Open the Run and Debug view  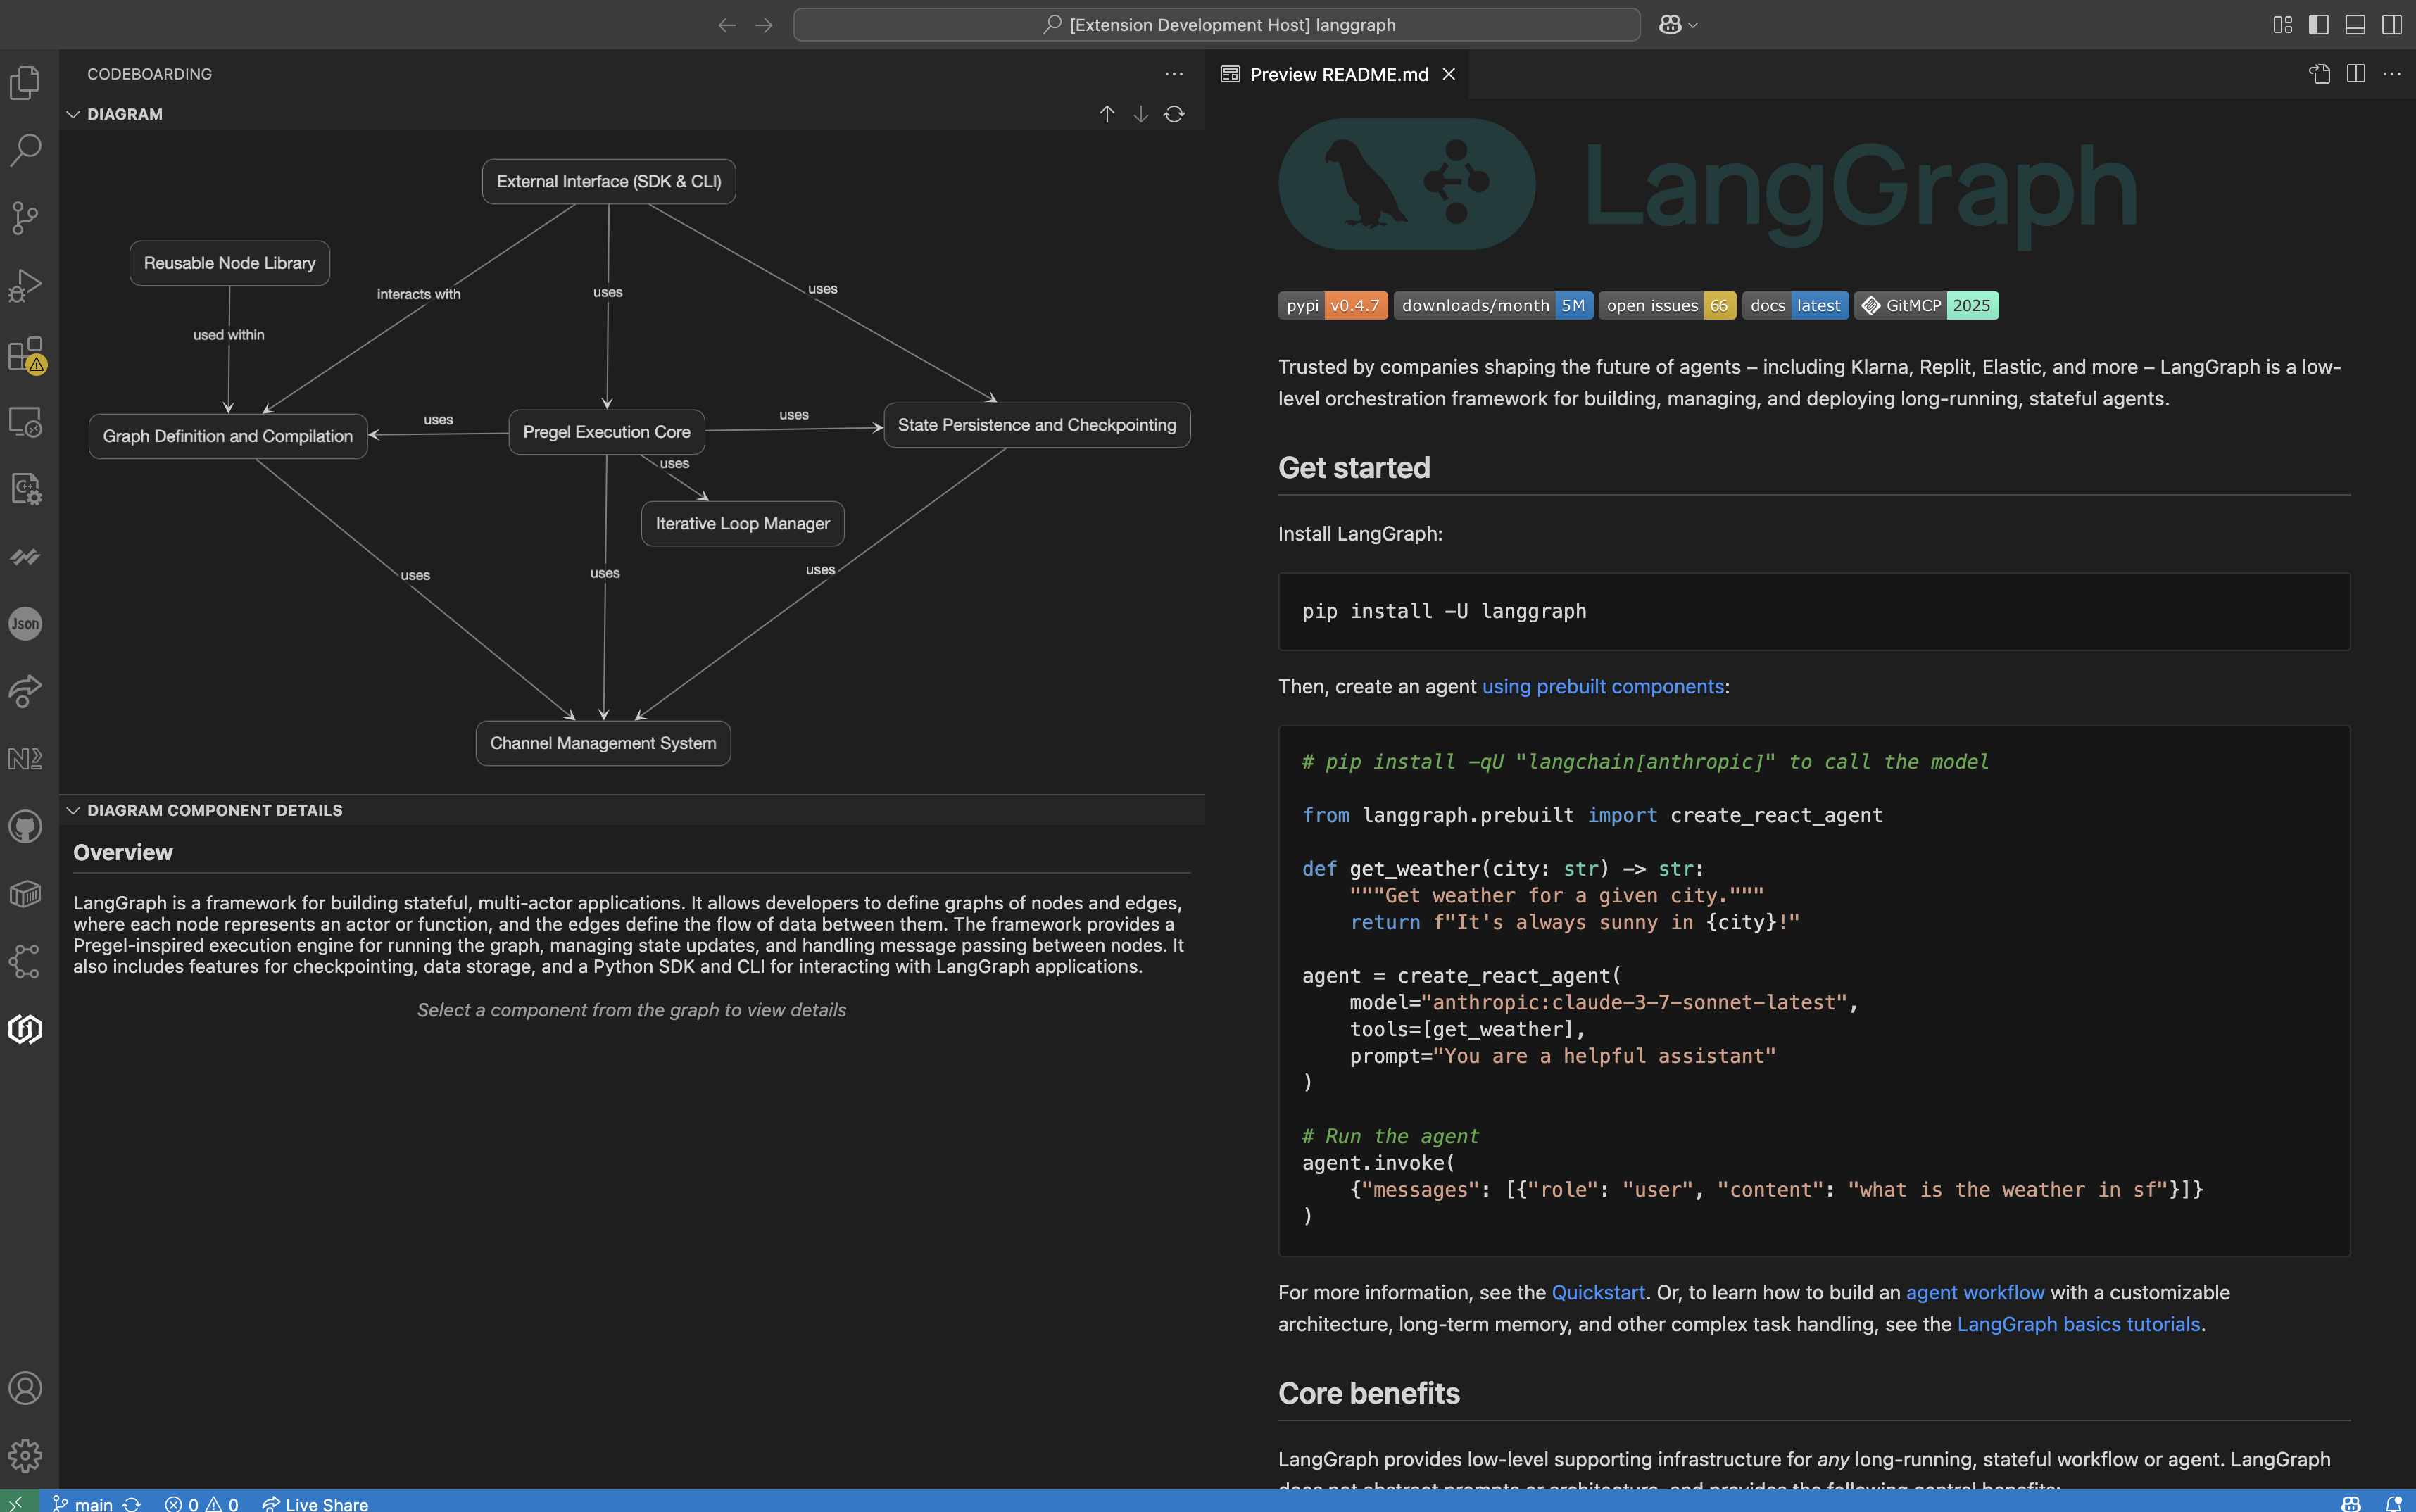pos(25,286)
